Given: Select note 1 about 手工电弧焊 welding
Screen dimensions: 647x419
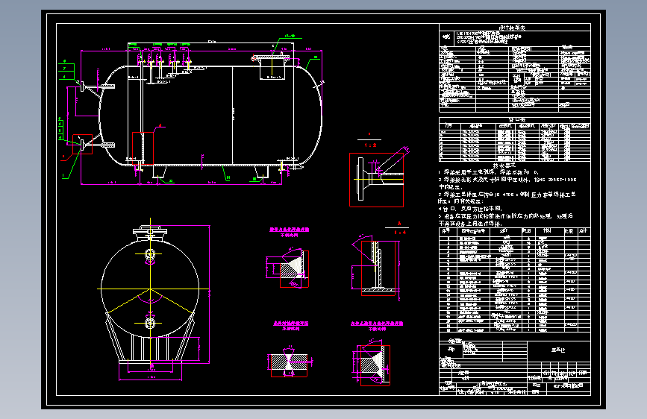Looking at the screenshot, I should 489,172.
